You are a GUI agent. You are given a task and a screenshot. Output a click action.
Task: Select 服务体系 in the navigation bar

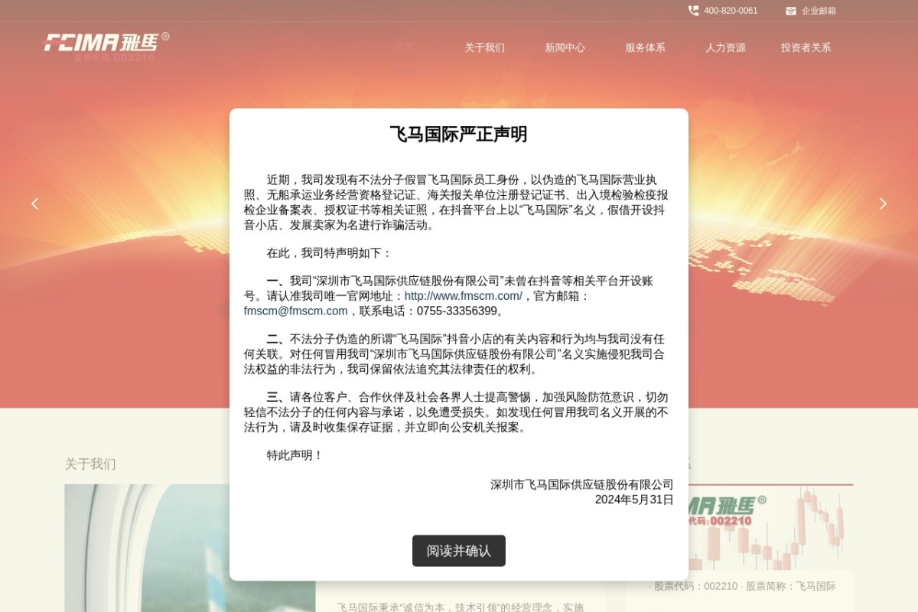pos(646,47)
